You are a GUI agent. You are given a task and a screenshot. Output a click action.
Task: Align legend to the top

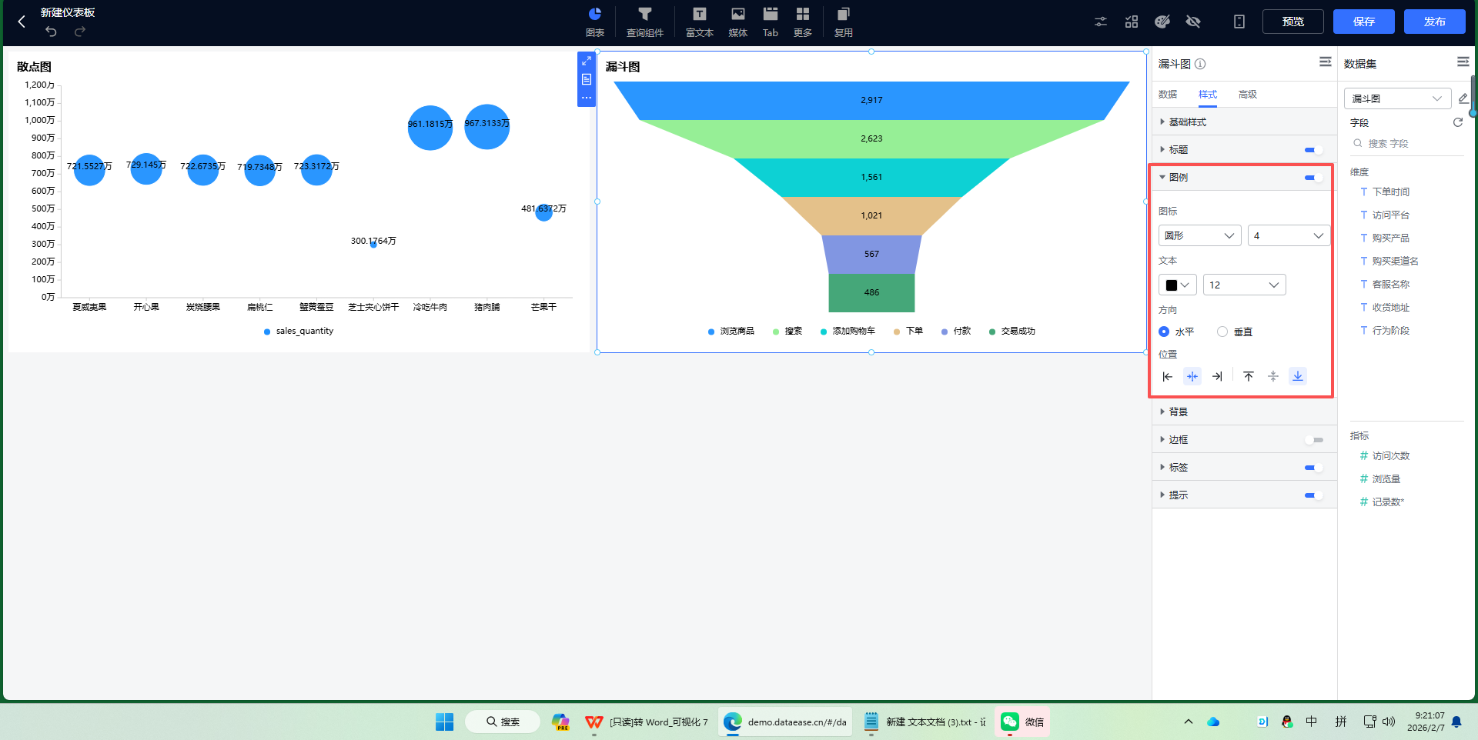click(1249, 376)
